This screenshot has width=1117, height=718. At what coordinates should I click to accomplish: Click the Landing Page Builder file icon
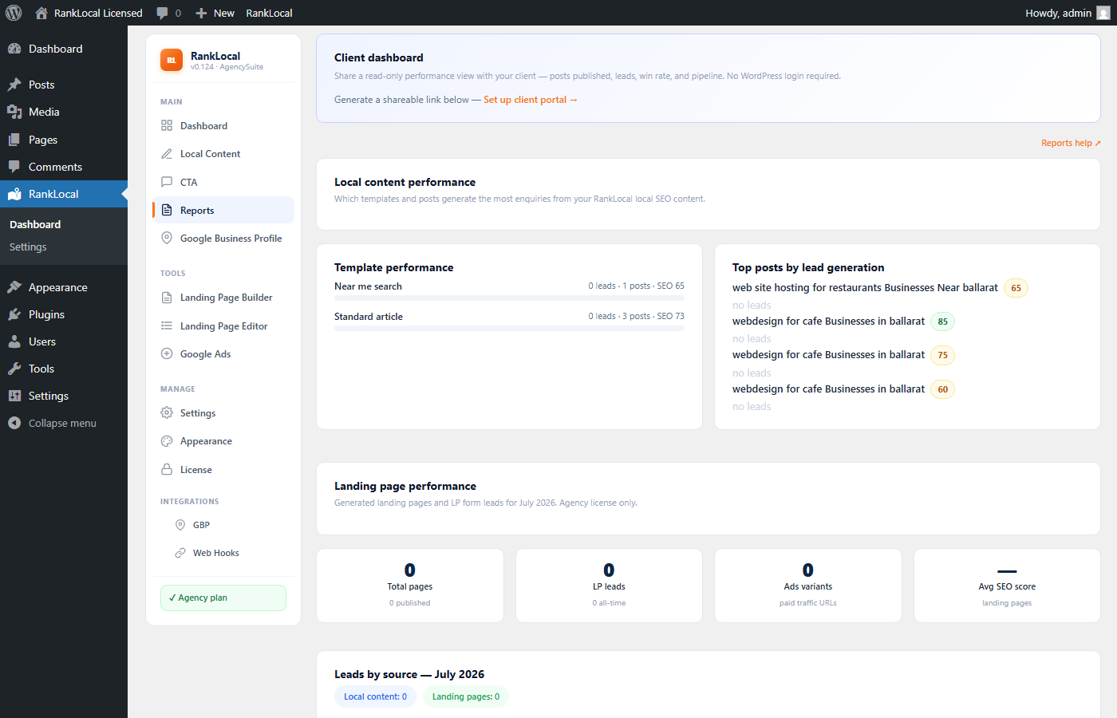(x=167, y=298)
